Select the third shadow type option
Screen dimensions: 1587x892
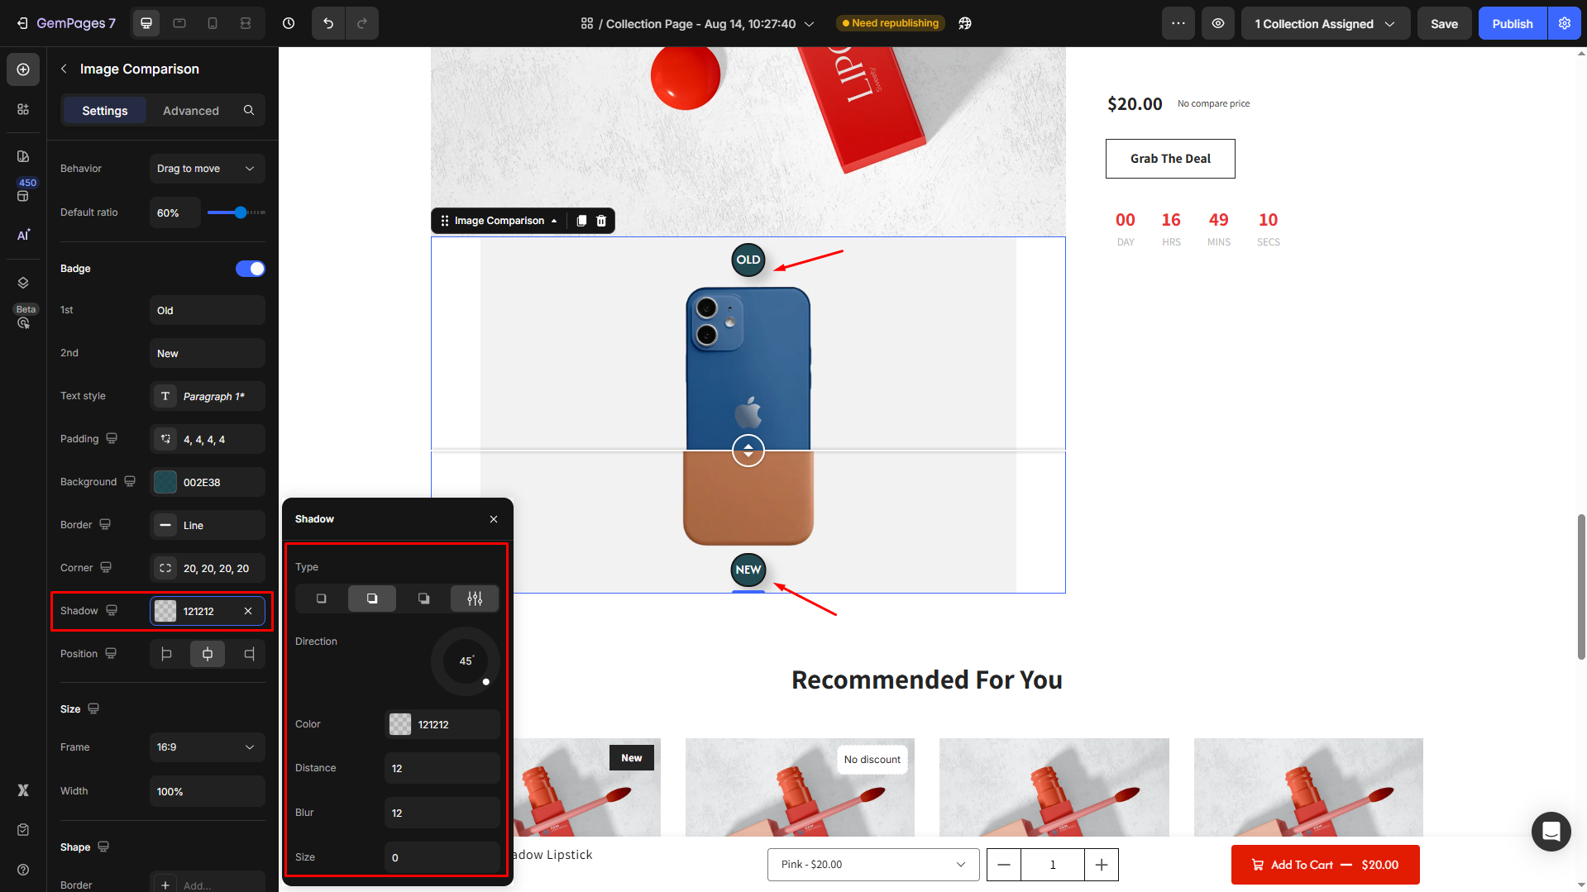pos(423,599)
